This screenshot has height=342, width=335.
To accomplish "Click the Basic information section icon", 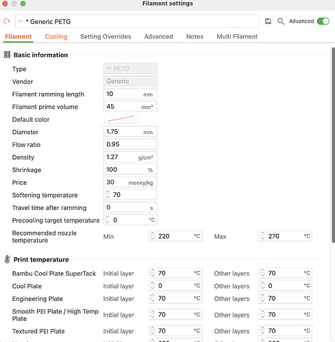I will (7, 55).
